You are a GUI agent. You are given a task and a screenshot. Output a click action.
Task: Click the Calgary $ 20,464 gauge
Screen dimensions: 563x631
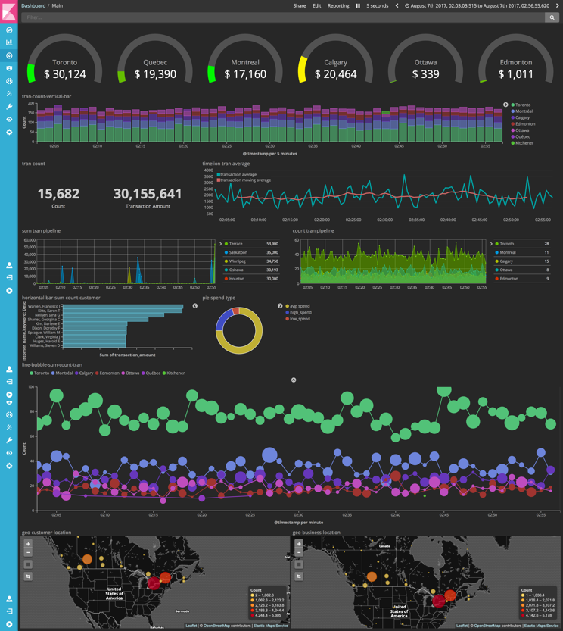point(335,61)
